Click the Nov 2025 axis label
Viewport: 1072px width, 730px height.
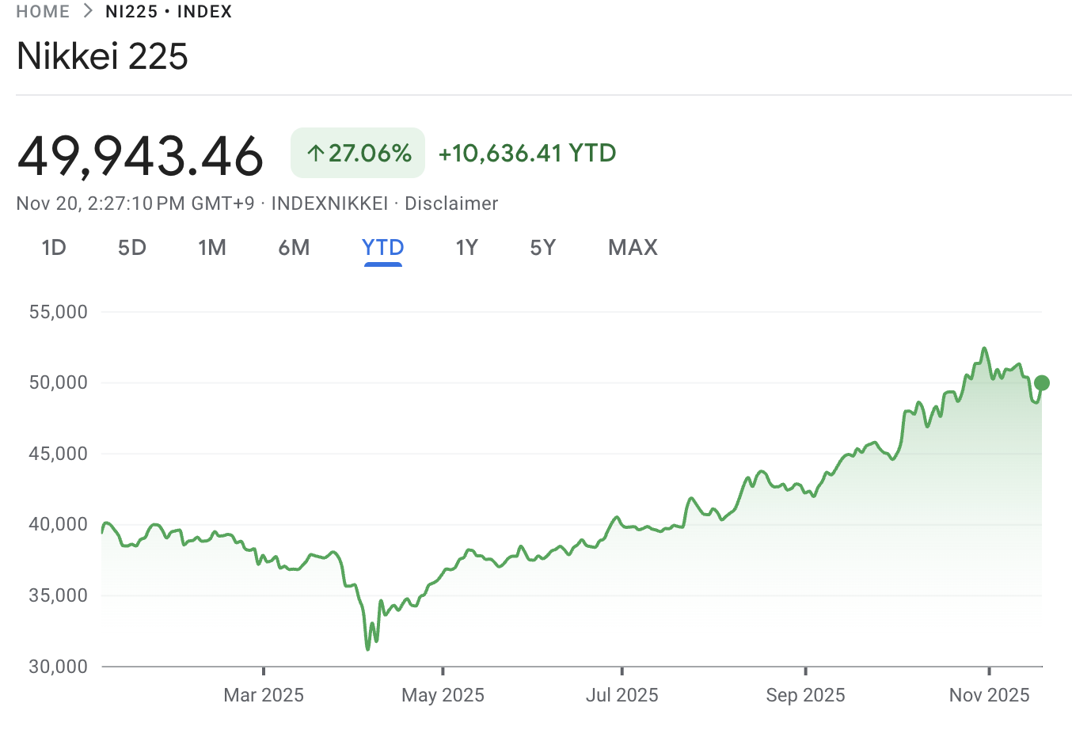coord(989,694)
